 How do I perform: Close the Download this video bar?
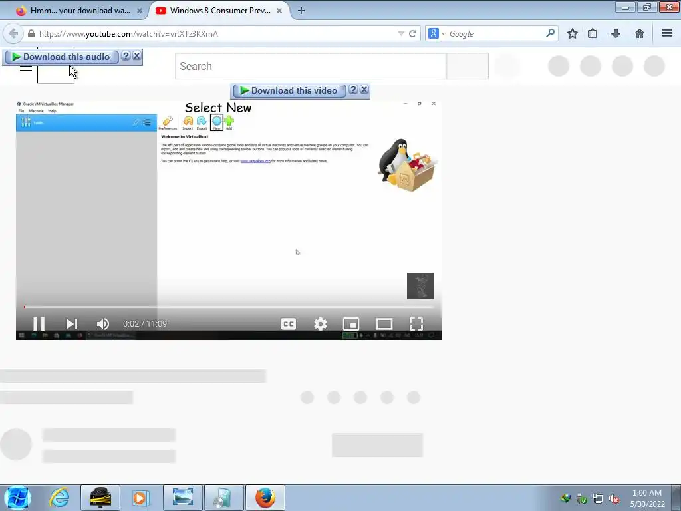(x=364, y=90)
